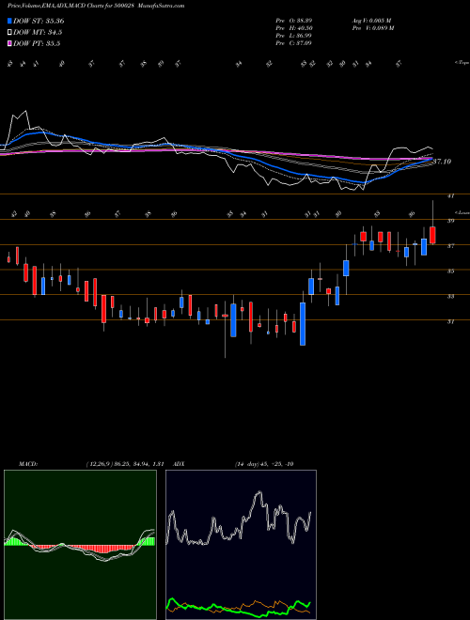Click the 37 price axis label
This screenshot has height=620, width=470.
(x=450, y=246)
